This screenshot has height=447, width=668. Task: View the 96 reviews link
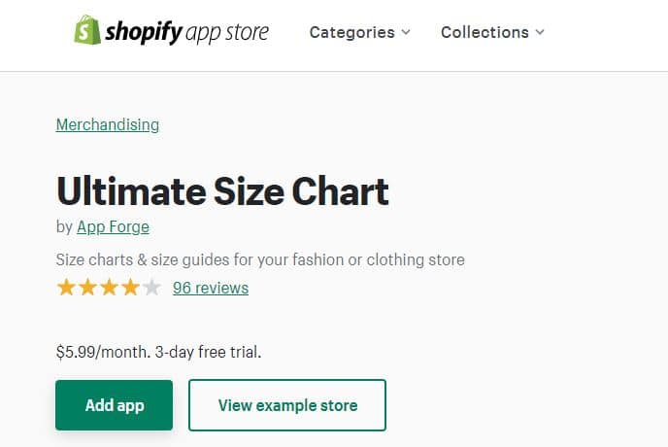pos(211,288)
